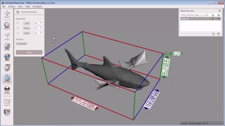Delete the selected object with trash icon
This screenshot has width=225, height=126.
pos(218,34)
